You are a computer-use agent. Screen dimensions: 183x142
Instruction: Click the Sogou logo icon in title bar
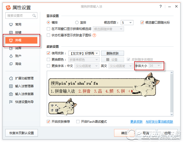click(8, 7)
